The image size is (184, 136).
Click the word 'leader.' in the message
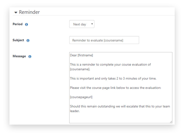point(75,111)
